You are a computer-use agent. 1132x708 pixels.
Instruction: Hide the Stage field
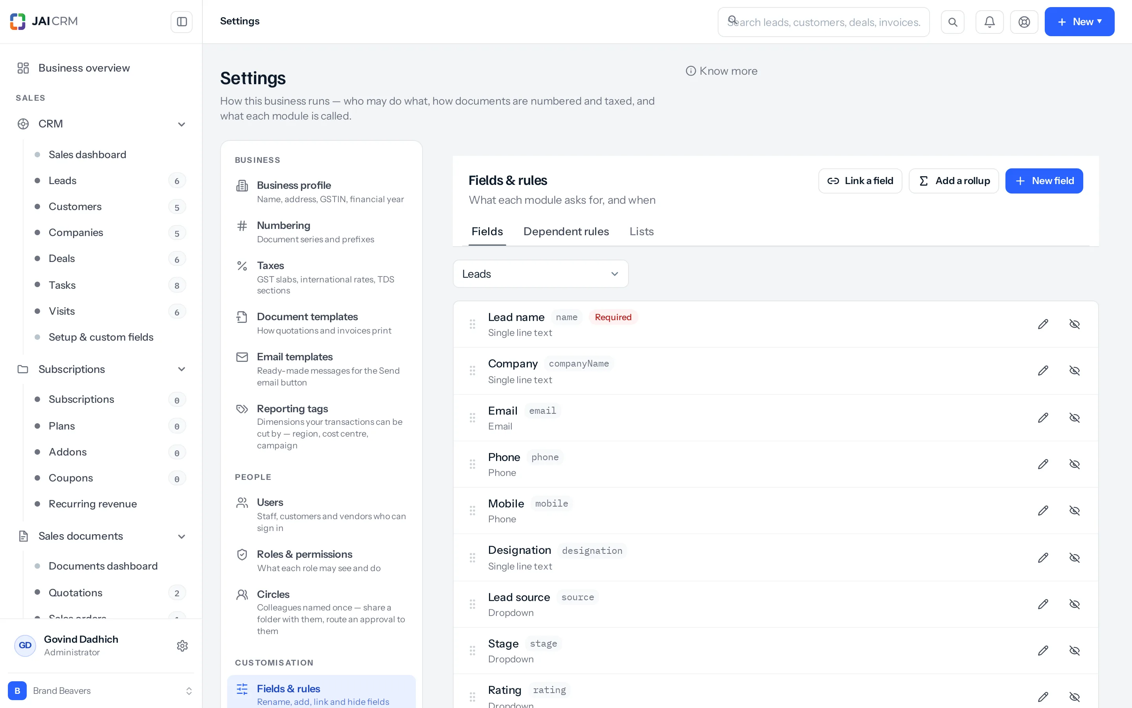click(1075, 651)
